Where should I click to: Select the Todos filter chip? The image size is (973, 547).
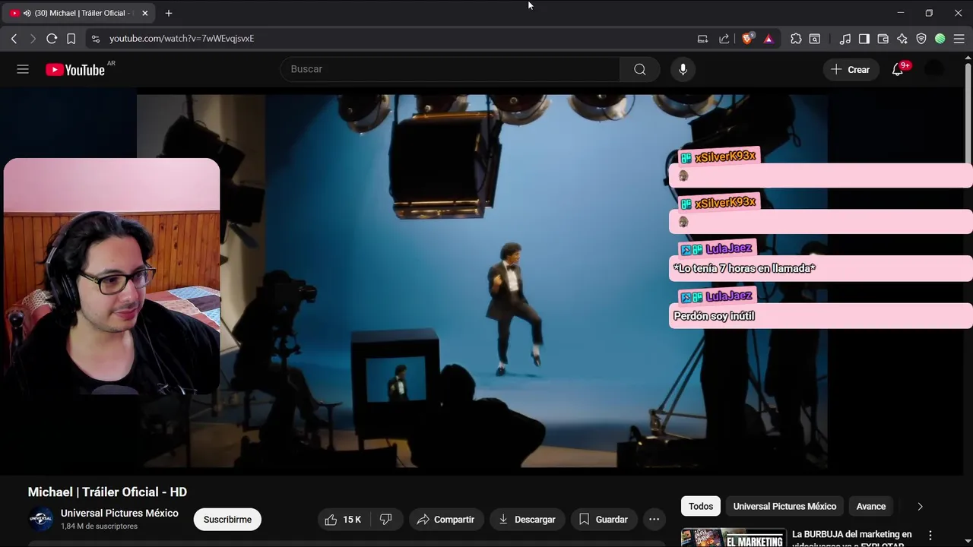coord(701,506)
